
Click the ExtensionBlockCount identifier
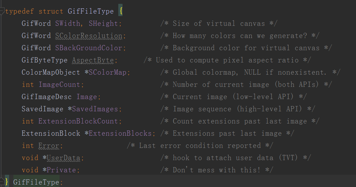coord(78,121)
